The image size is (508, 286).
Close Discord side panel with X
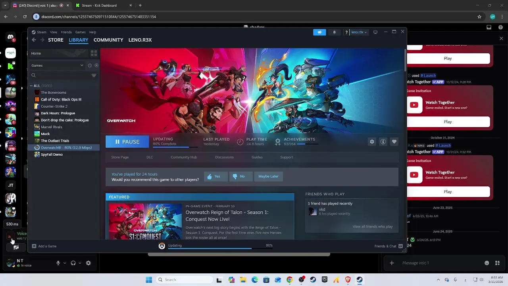coord(501,39)
